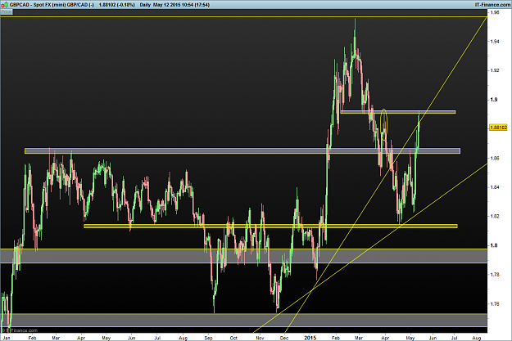Image resolution: width=512 pixels, height=341 pixels.
Task: Open the Price label tab
Action: click(7, 11)
